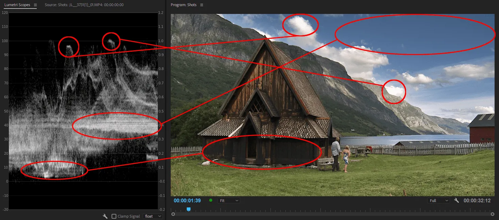Open the Full playback resolution dropdown
The height and width of the screenshot is (220, 499).
438,201
